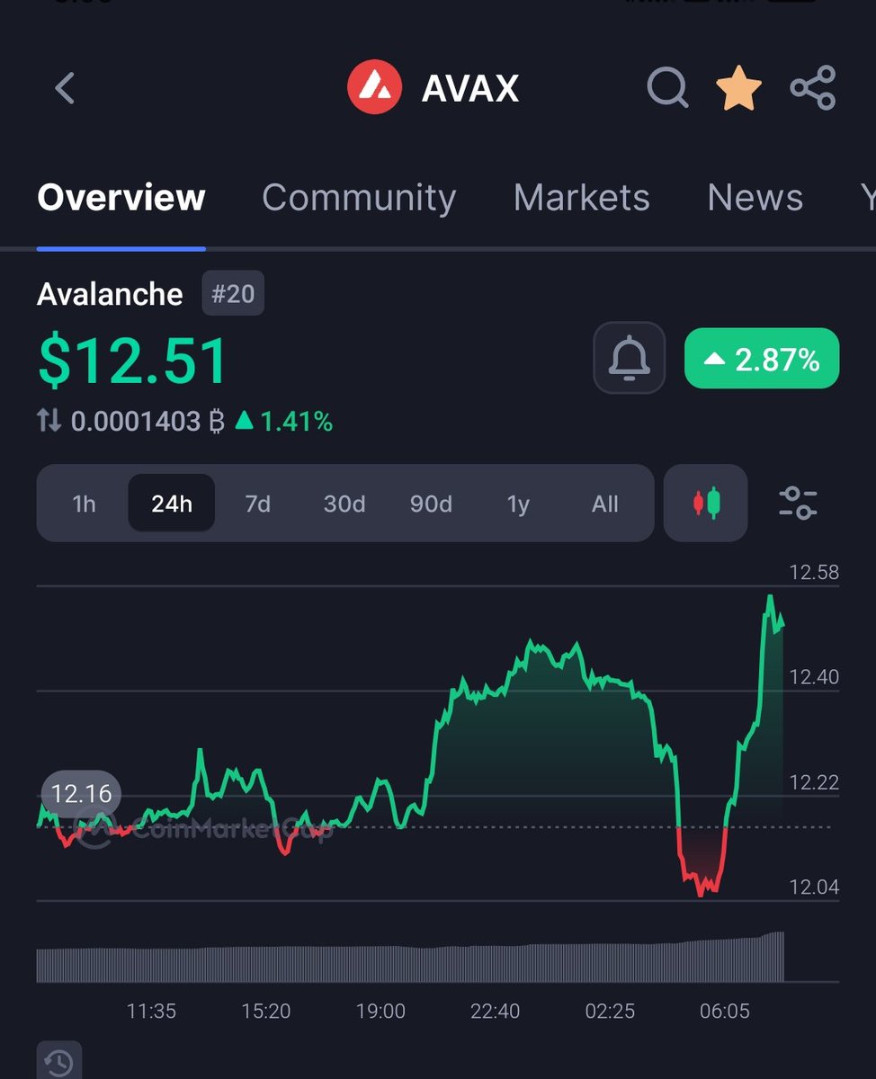Tap the volume bars under the chart
876x1079 pixels.
tap(410, 958)
